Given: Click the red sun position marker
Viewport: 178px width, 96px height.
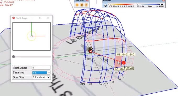Looking at the screenshot, I should click(124, 63).
